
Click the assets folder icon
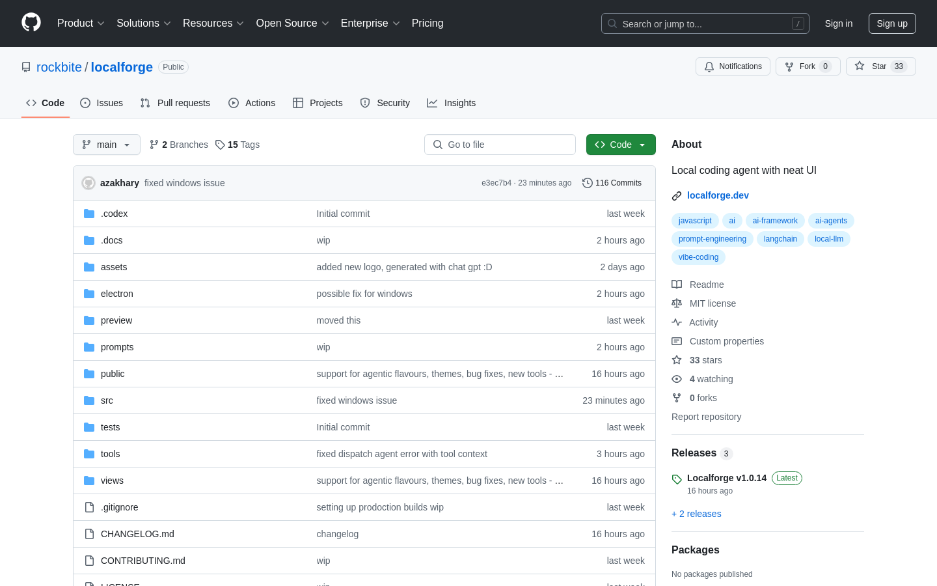[x=89, y=267]
